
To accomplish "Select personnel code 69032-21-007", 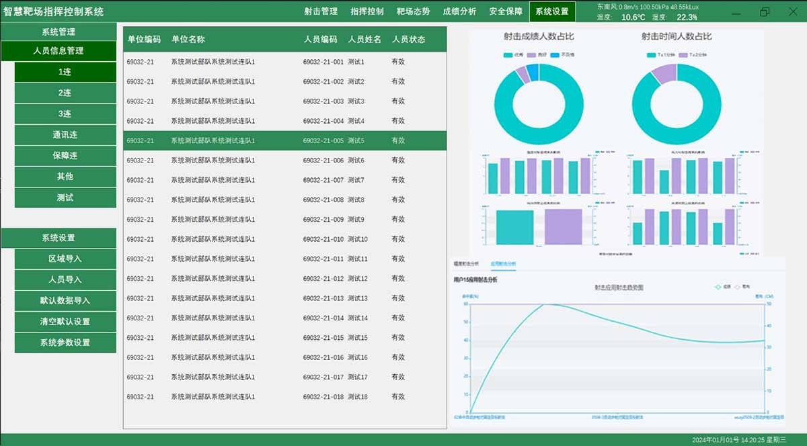I will pyautogui.click(x=323, y=180).
